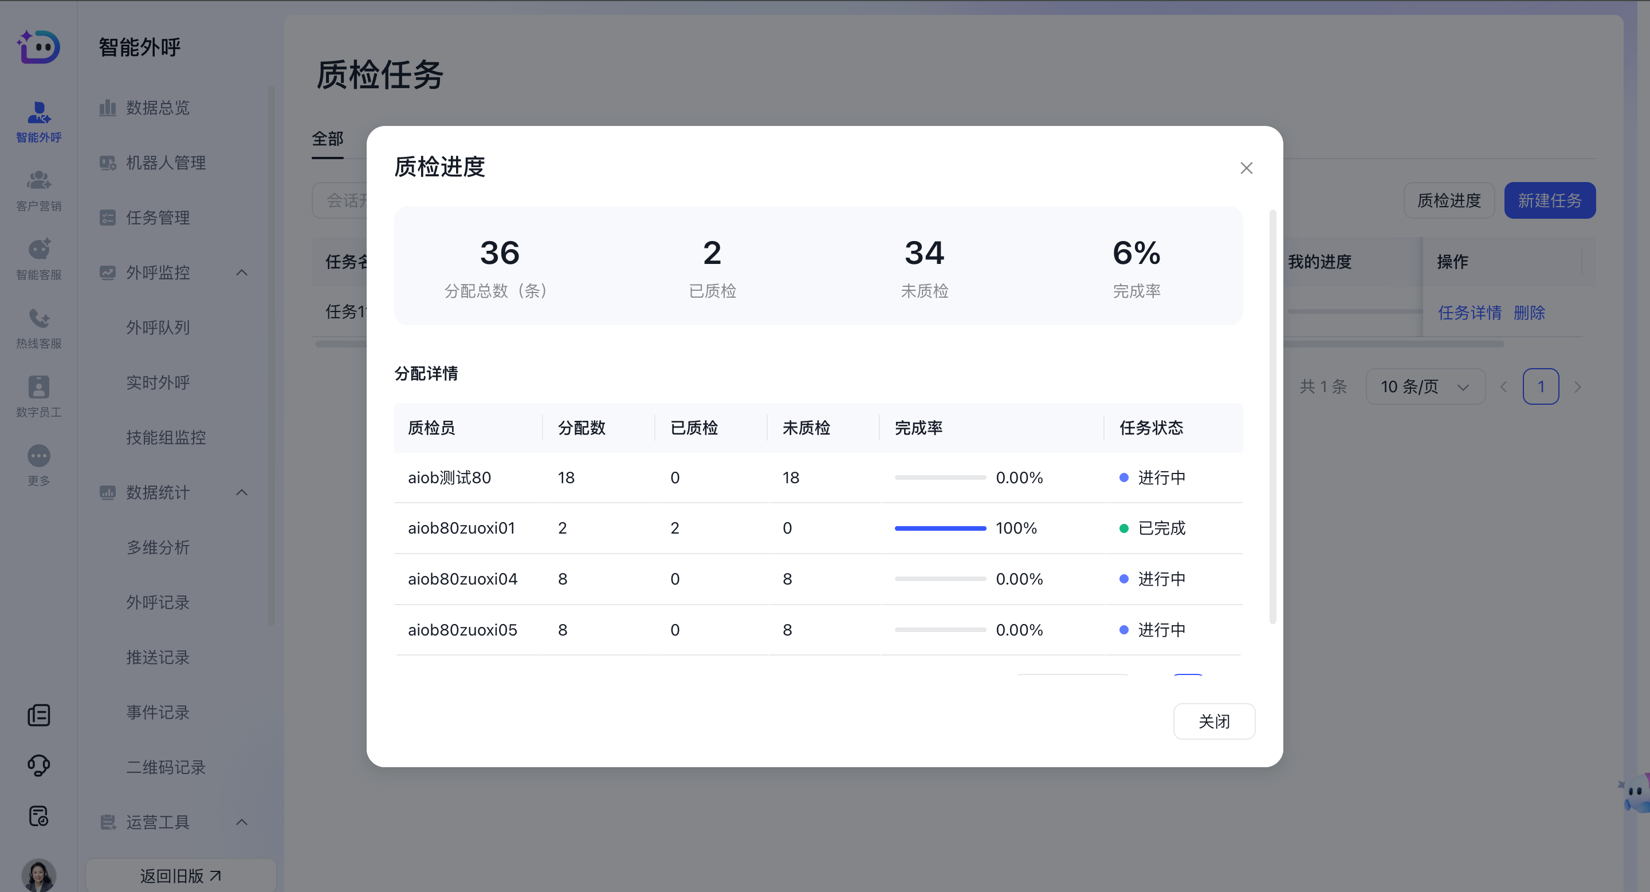Open 更多 modules icon
The height and width of the screenshot is (892, 1650).
tap(38, 465)
